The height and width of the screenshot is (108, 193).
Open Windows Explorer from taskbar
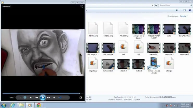pos(21,105)
